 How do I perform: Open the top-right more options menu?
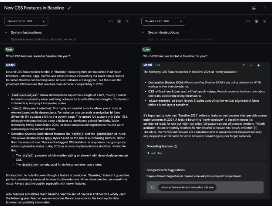[x=264, y=8]
